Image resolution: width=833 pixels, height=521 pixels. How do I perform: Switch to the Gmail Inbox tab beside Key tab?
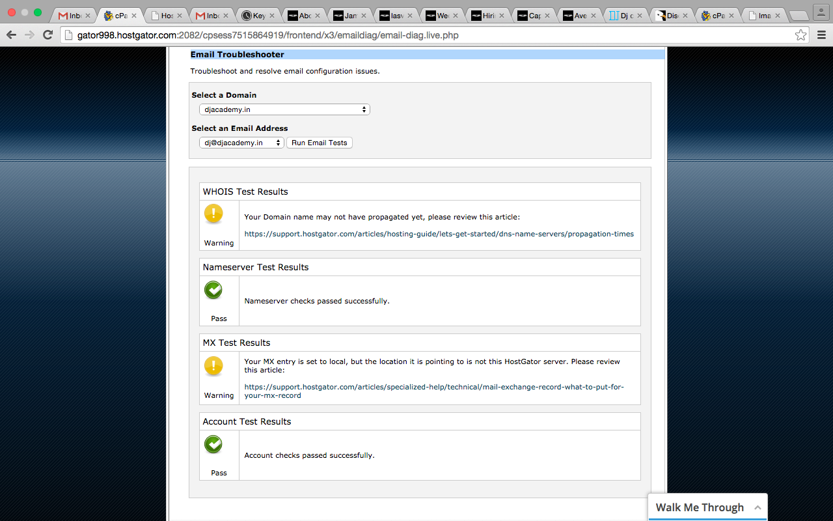point(212,16)
